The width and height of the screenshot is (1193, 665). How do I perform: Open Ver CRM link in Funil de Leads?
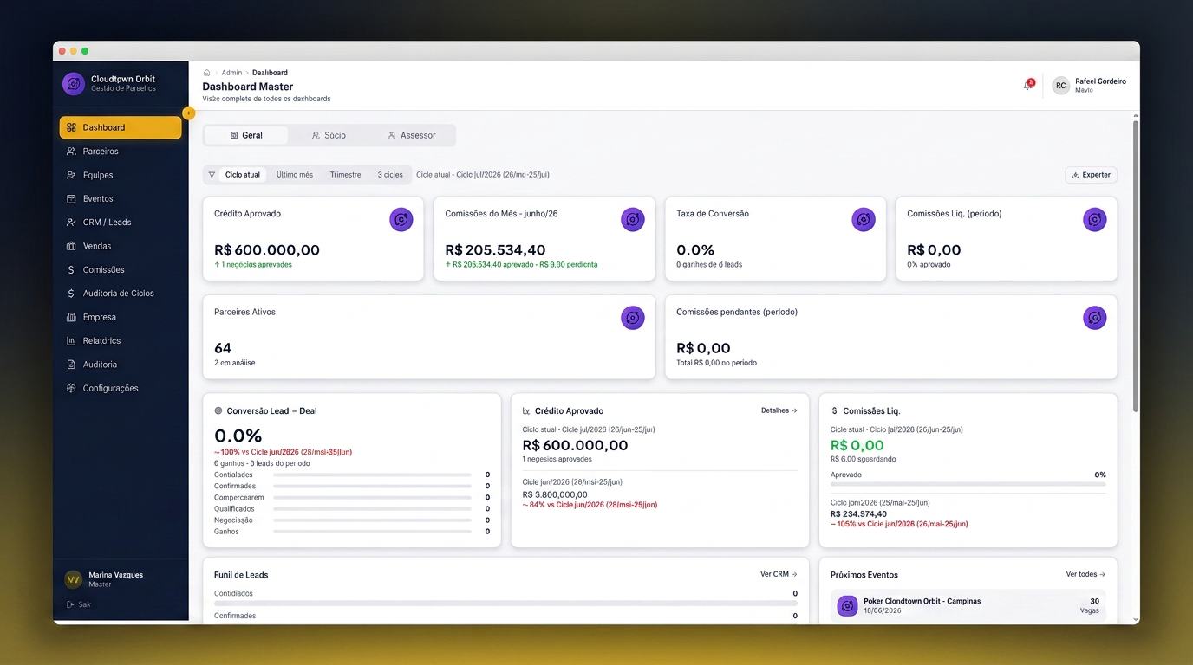coord(779,574)
